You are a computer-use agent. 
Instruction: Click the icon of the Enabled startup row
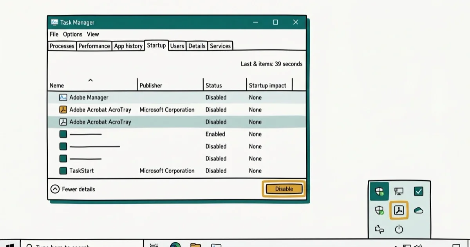(63, 134)
